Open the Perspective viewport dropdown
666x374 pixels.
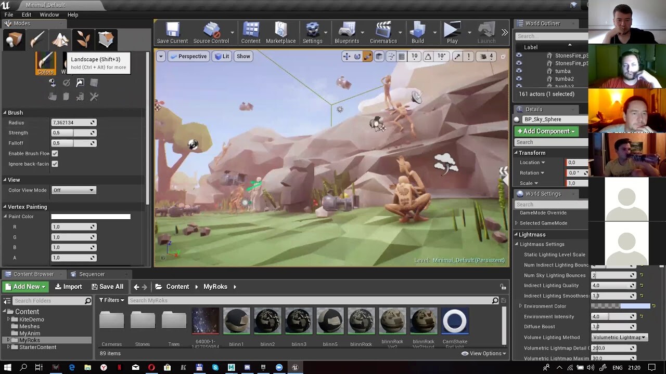click(x=188, y=56)
